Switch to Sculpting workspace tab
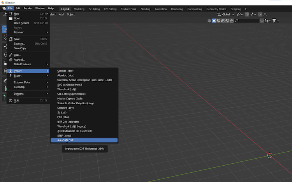Image resolution: width=292 pixels, height=182 pixels. coord(94,9)
